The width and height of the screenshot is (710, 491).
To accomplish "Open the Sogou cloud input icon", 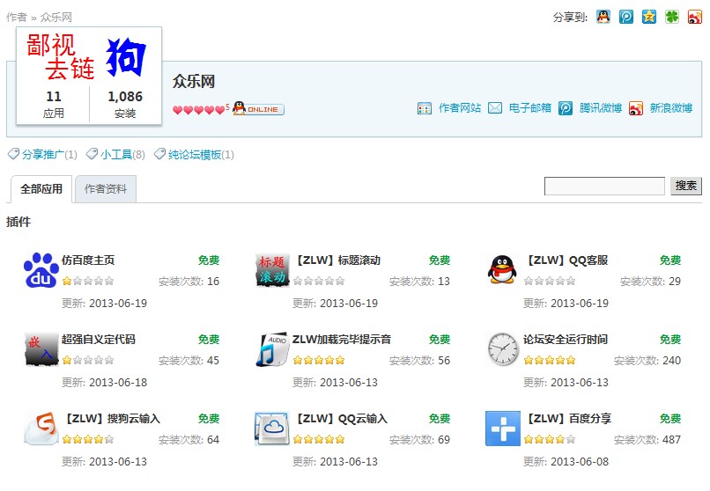I will coord(41,429).
